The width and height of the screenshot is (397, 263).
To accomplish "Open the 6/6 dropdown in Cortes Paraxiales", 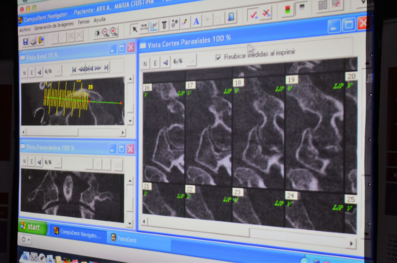I will click(191, 61).
